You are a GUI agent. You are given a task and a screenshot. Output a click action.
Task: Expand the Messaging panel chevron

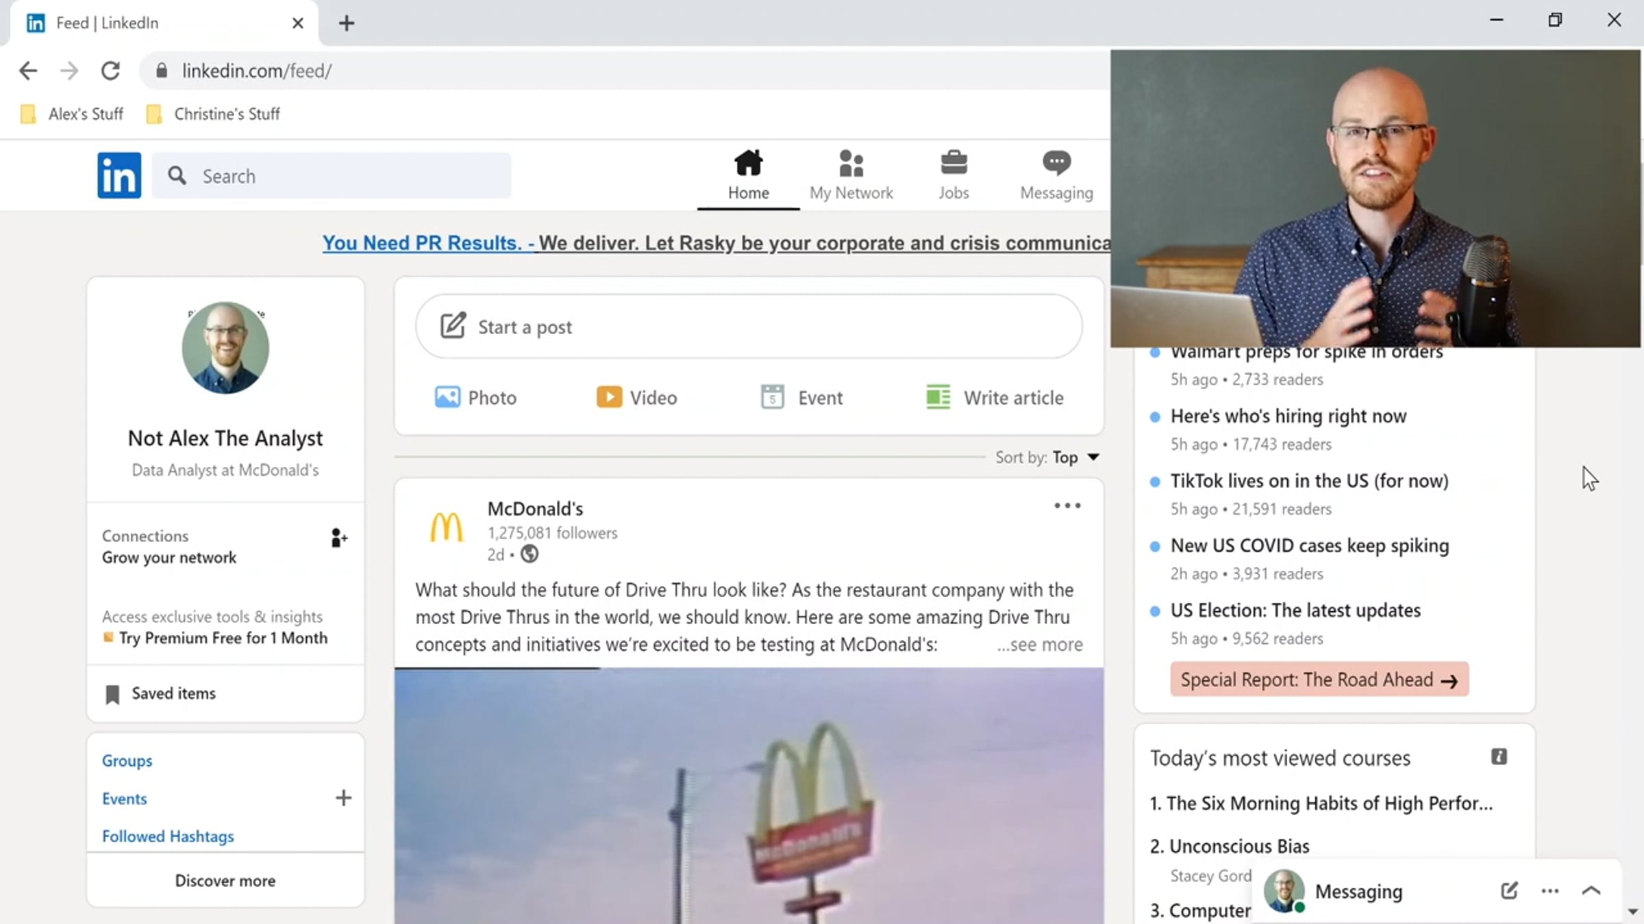(x=1591, y=890)
